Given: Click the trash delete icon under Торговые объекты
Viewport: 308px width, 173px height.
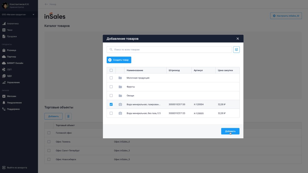Looking at the screenshot, I should coord(68,116).
